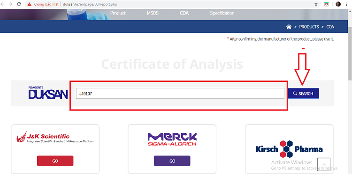Open the Chrome profile avatar
Image resolution: width=352 pixels, height=174 pixels.
(338, 4)
